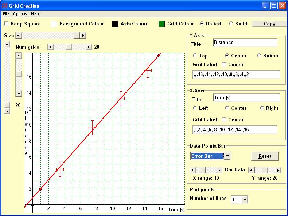
Task: Pick the Grid Colour swatch
Action: click(161, 24)
